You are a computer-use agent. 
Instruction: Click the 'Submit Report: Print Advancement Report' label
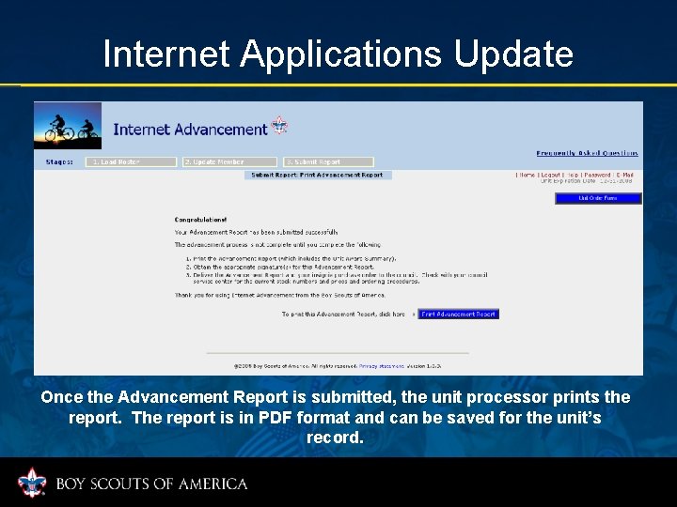[x=318, y=175]
